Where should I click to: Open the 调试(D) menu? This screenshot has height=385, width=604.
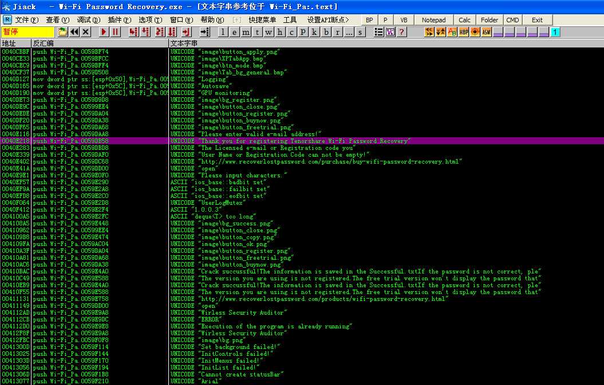[88, 19]
